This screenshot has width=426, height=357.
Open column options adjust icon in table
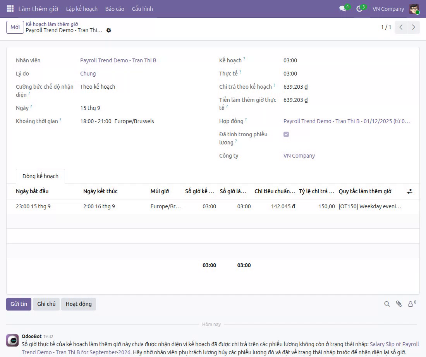click(409, 191)
